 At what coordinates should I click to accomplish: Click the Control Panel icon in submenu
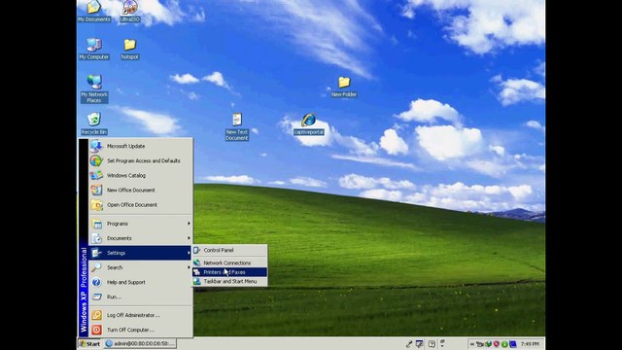(x=197, y=250)
